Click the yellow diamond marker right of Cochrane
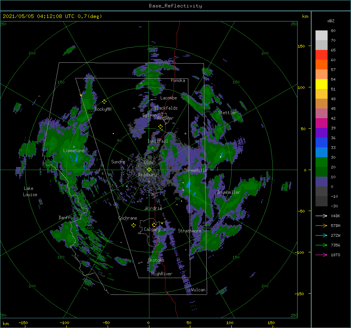 [133, 225]
